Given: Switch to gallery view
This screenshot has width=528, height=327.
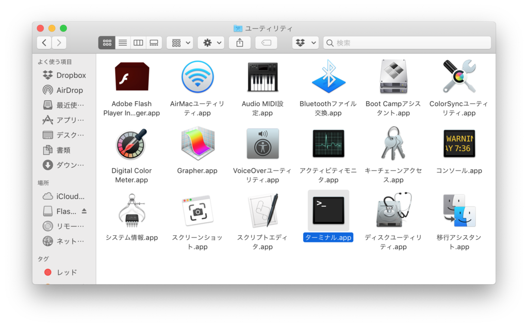Looking at the screenshot, I should tap(154, 43).
